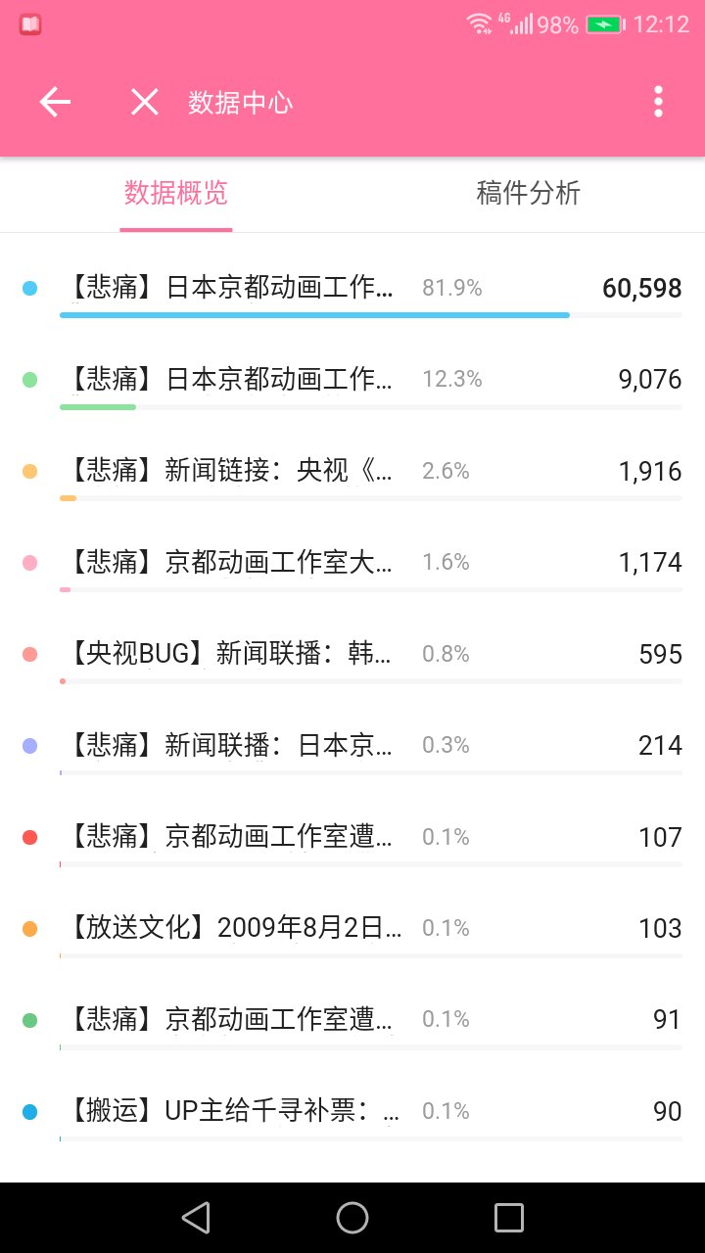Switch to the 稿件分析 tab
The image size is (705, 1253).
529,193
